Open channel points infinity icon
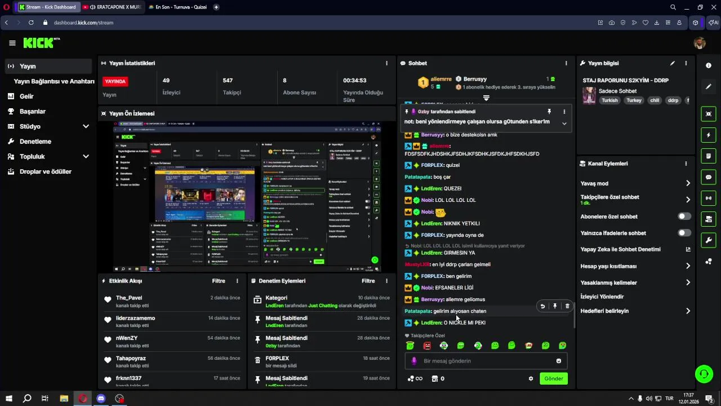Screen dimensions: 721x406 click(415, 378)
